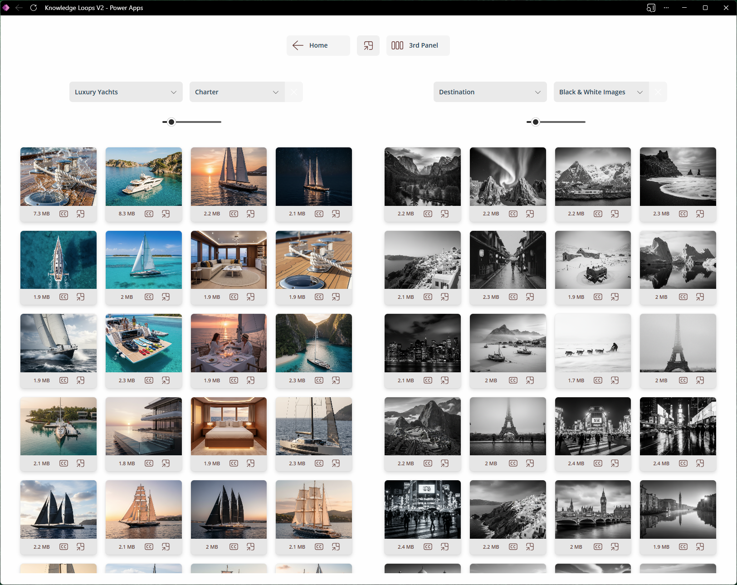737x585 pixels.
Task: Open the Charter dropdown
Action: (x=237, y=92)
